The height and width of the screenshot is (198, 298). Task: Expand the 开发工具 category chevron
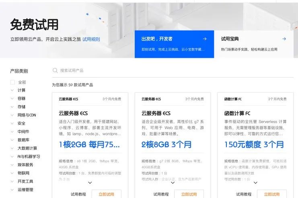(12, 181)
